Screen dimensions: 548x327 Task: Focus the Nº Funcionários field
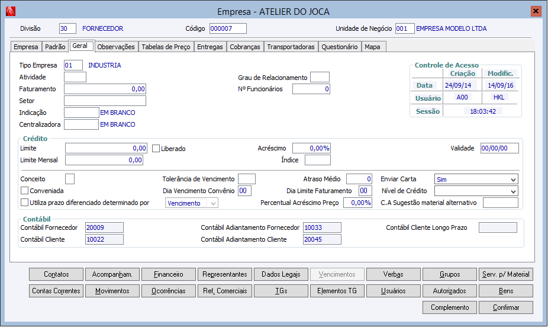coord(311,89)
